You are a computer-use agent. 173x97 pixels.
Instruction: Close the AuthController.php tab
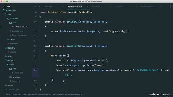click(x=88, y=6)
